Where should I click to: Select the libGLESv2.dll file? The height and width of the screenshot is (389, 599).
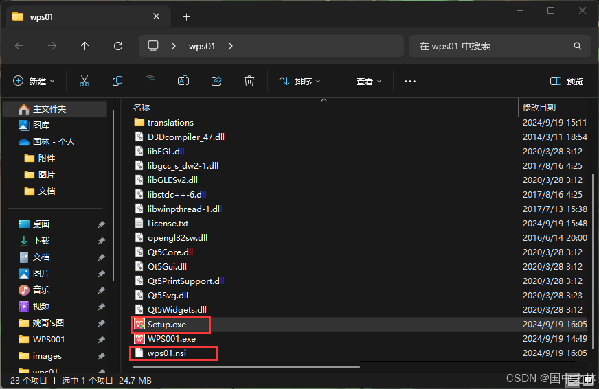click(172, 180)
